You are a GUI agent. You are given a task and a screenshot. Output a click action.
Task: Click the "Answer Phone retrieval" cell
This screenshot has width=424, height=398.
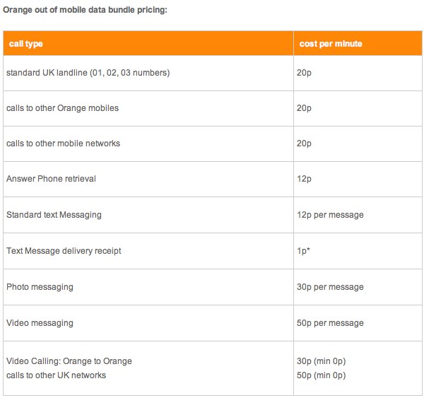tap(51, 179)
